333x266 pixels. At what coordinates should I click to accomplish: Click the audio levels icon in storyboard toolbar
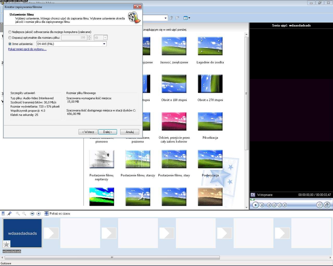3,214
